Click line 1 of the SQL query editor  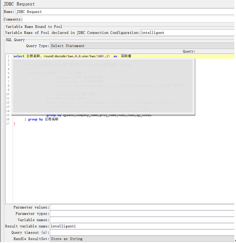coord(123,56)
